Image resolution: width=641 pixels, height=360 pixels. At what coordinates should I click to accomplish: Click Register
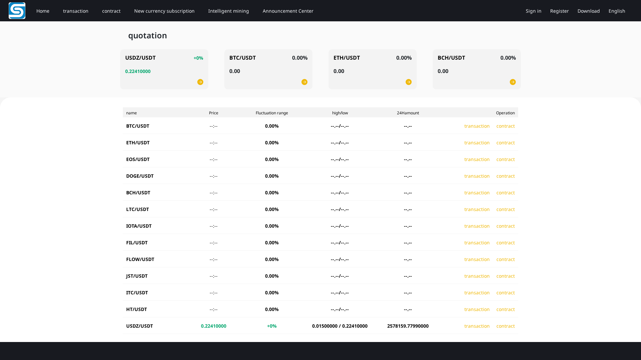[x=559, y=11]
